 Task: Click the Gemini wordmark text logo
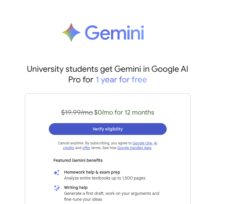(115, 32)
